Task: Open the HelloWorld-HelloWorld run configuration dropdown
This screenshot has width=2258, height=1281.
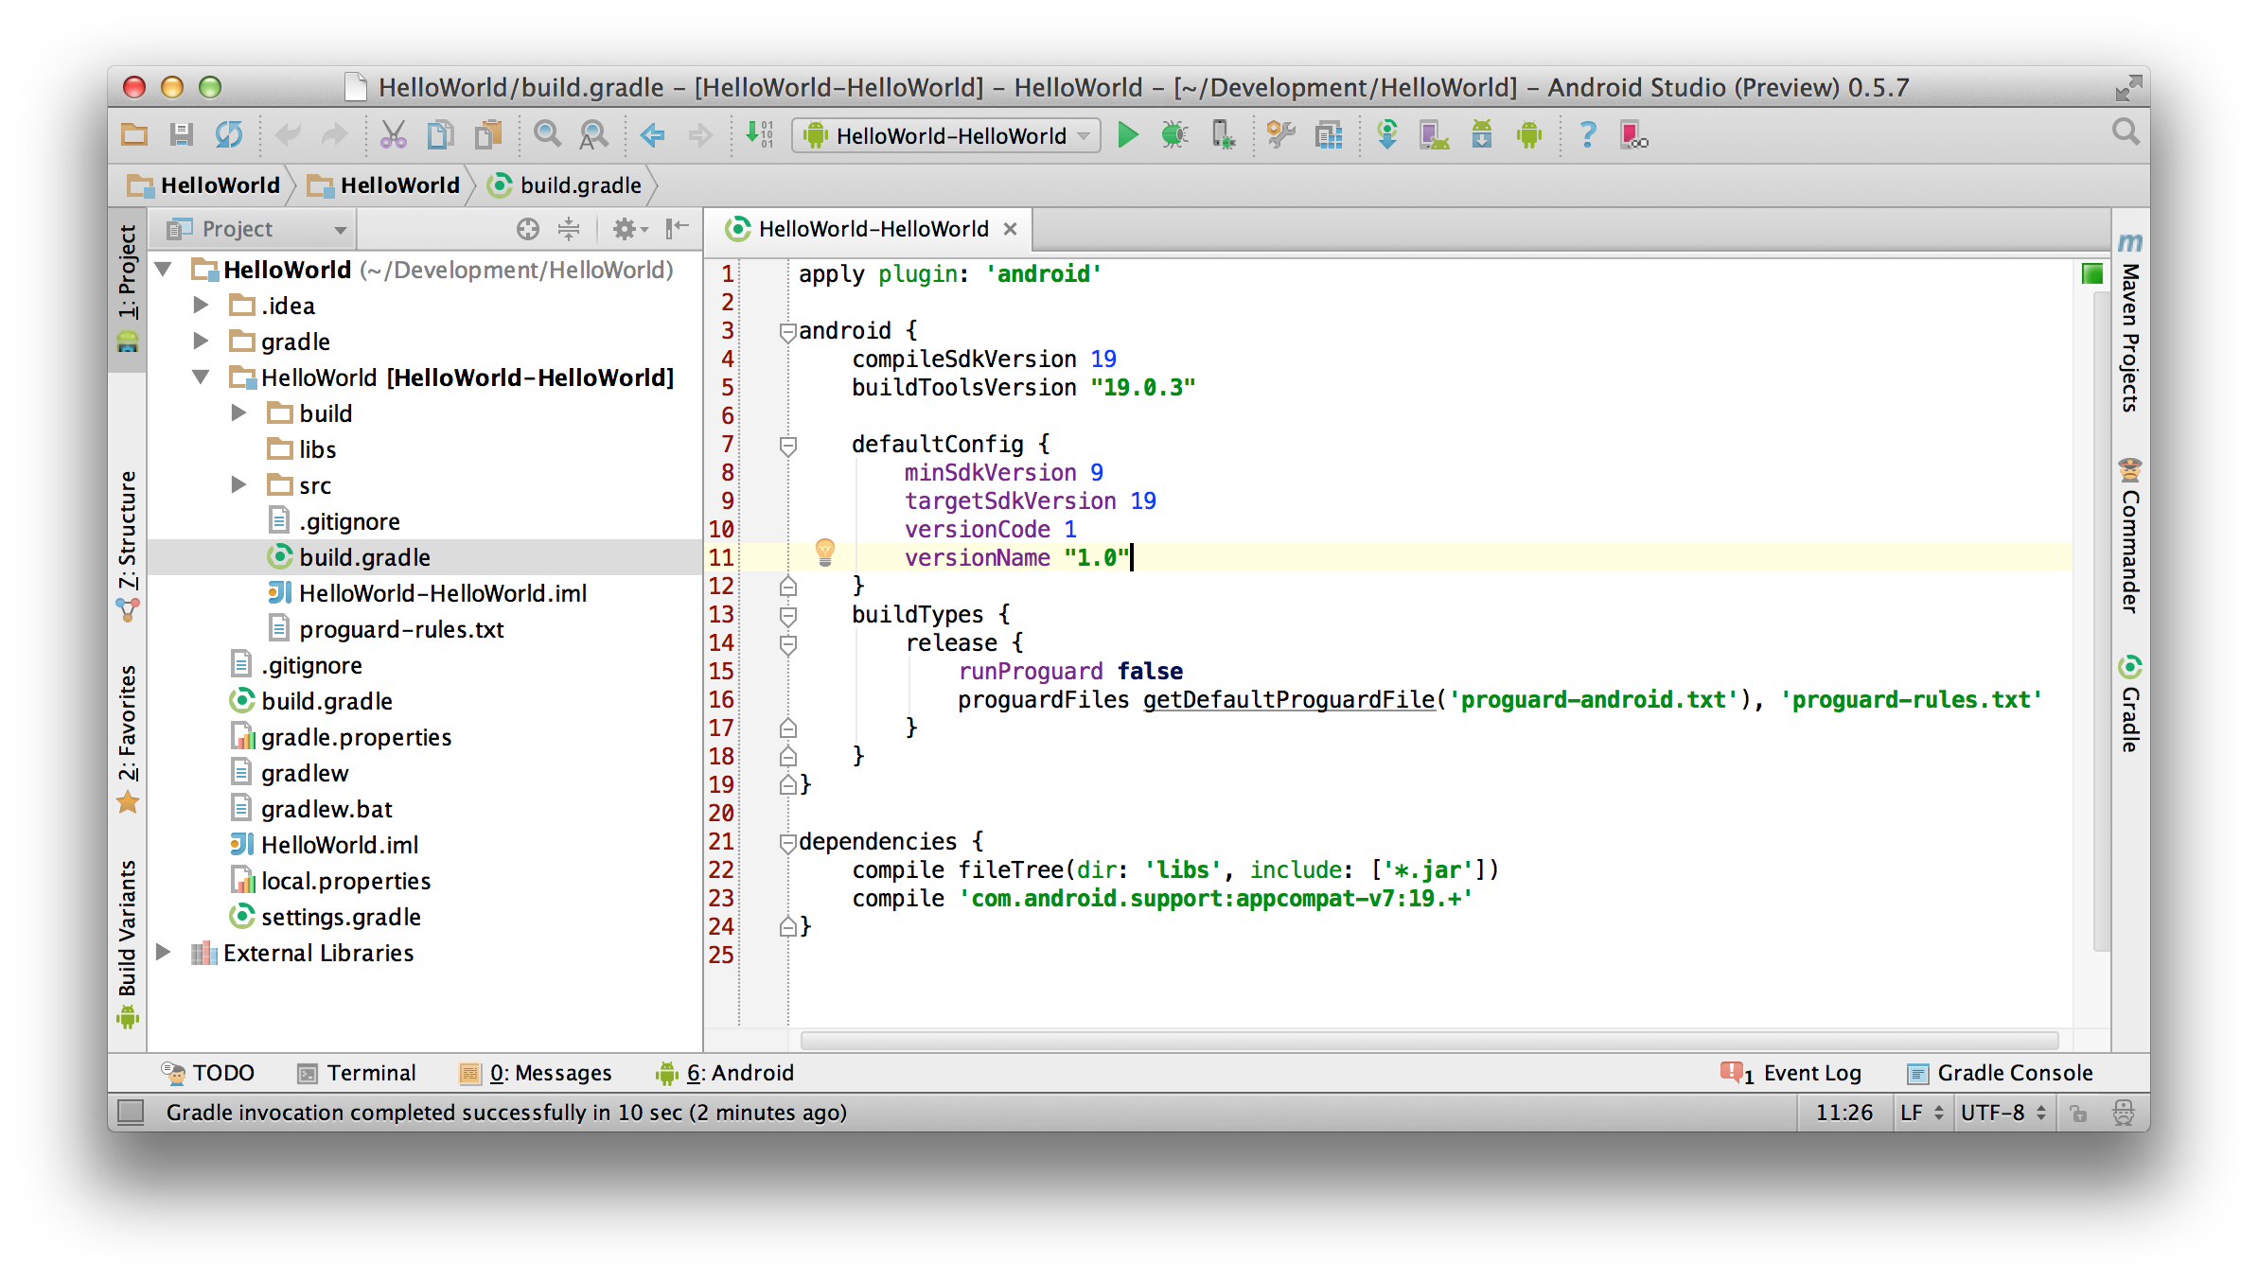Action: coord(946,136)
